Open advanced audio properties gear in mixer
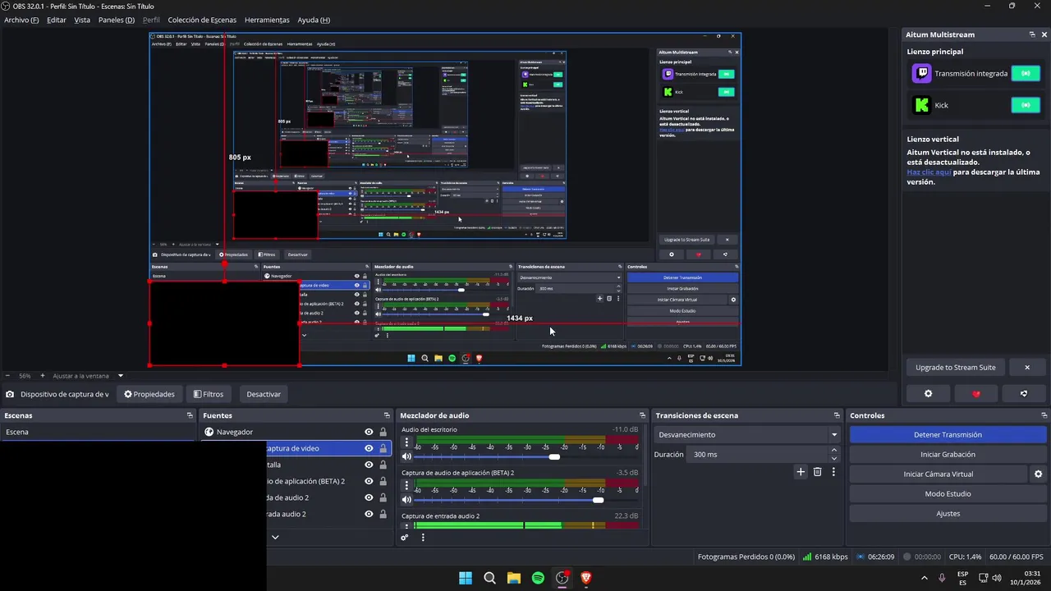Viewport: 1051px width, 591px height. point(405,538)
